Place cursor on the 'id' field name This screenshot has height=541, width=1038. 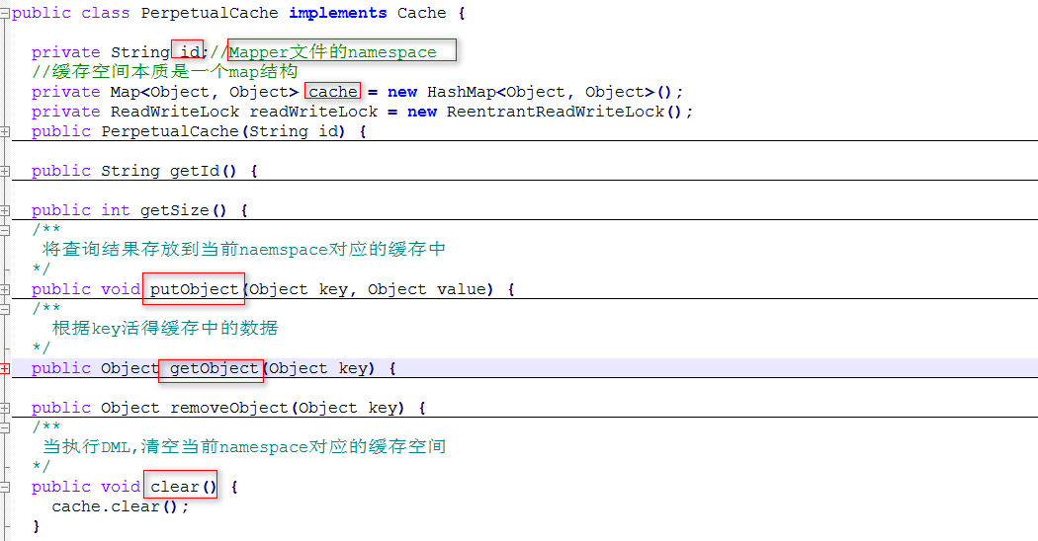tap(190, 51)
